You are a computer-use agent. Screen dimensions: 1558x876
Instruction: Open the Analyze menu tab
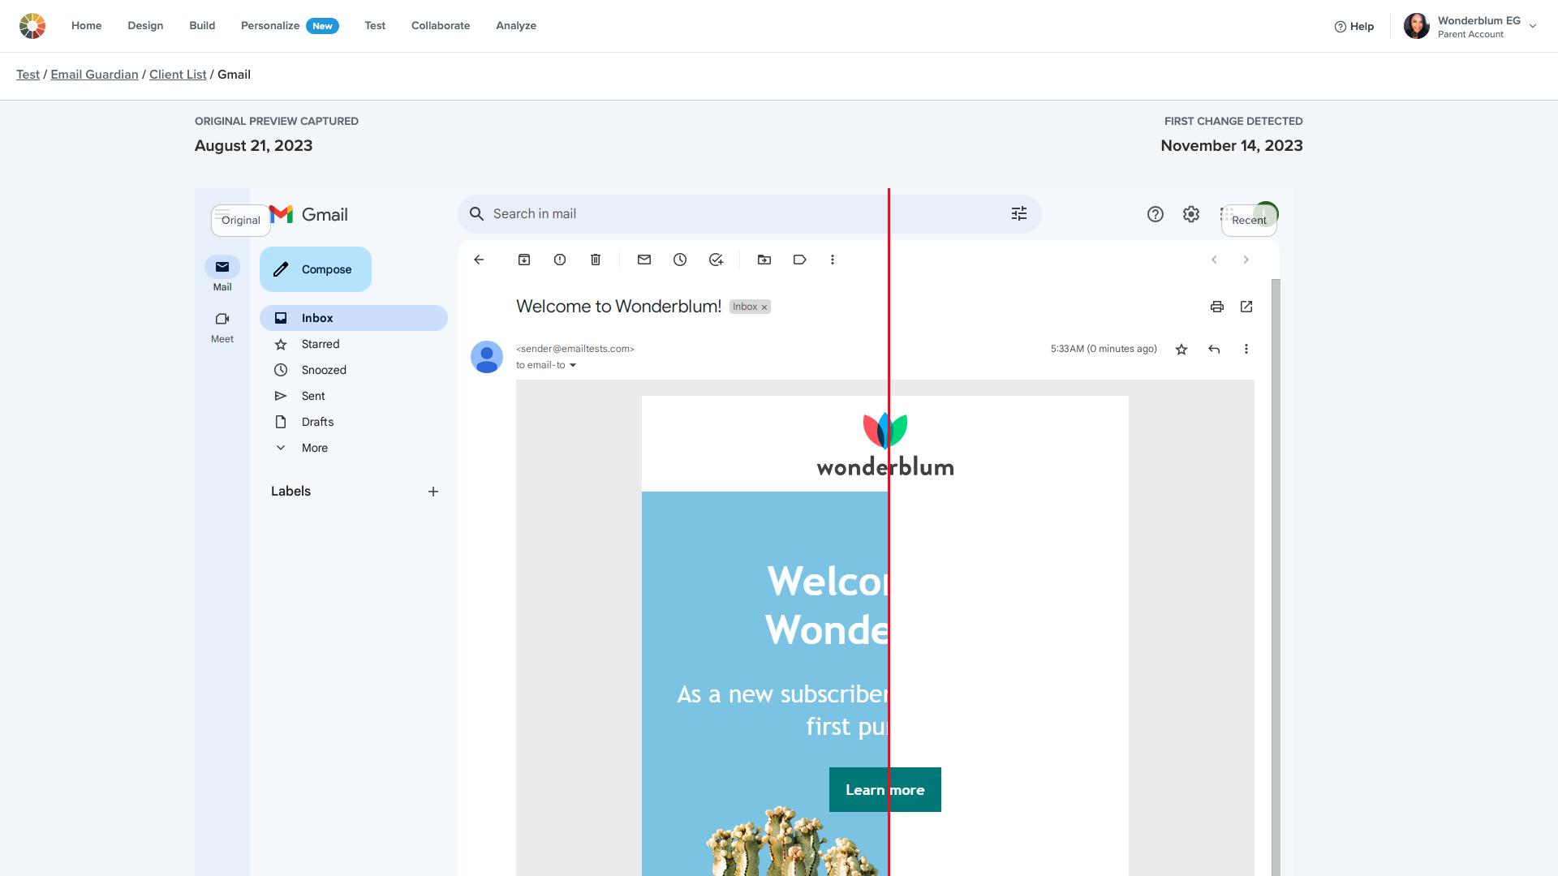[x=516, y=26]
